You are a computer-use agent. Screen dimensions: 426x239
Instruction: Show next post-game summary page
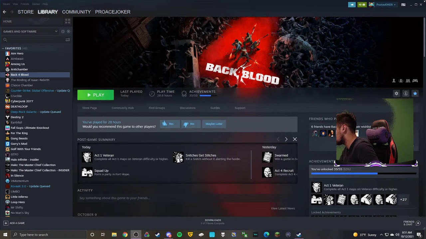pos(286,139)
